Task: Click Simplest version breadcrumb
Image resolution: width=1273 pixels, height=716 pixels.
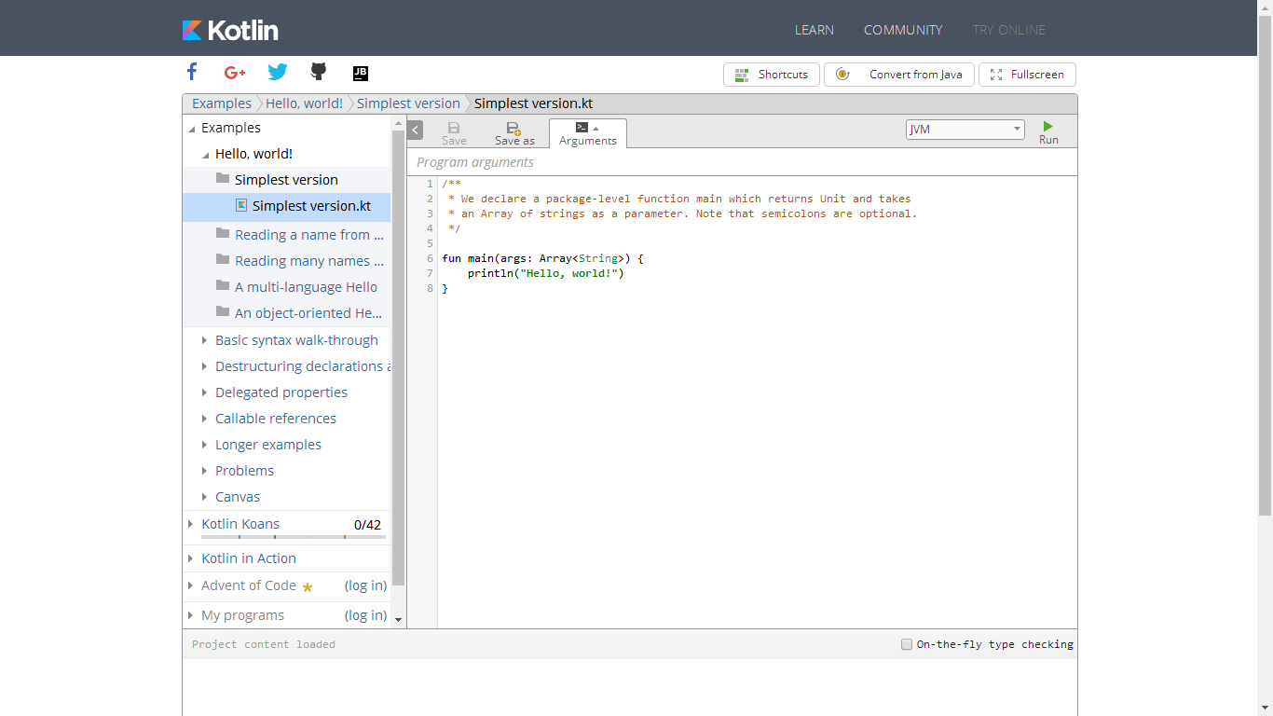Action: click(x=408, y=103)
